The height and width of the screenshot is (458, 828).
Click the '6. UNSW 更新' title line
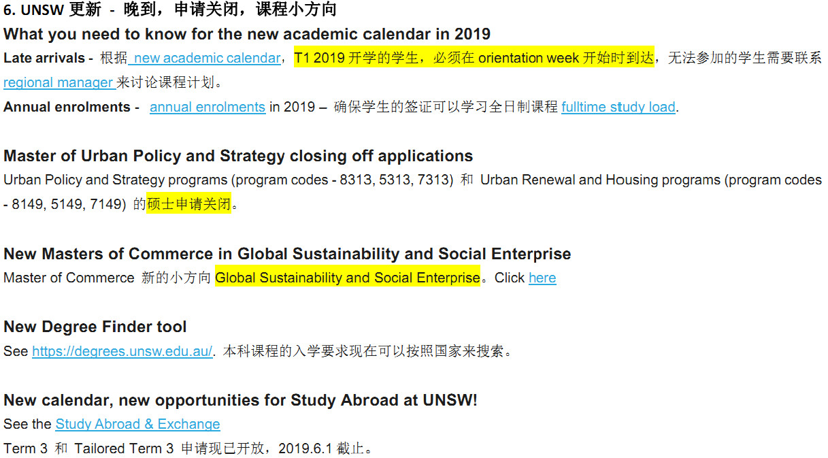coord(169,10)
